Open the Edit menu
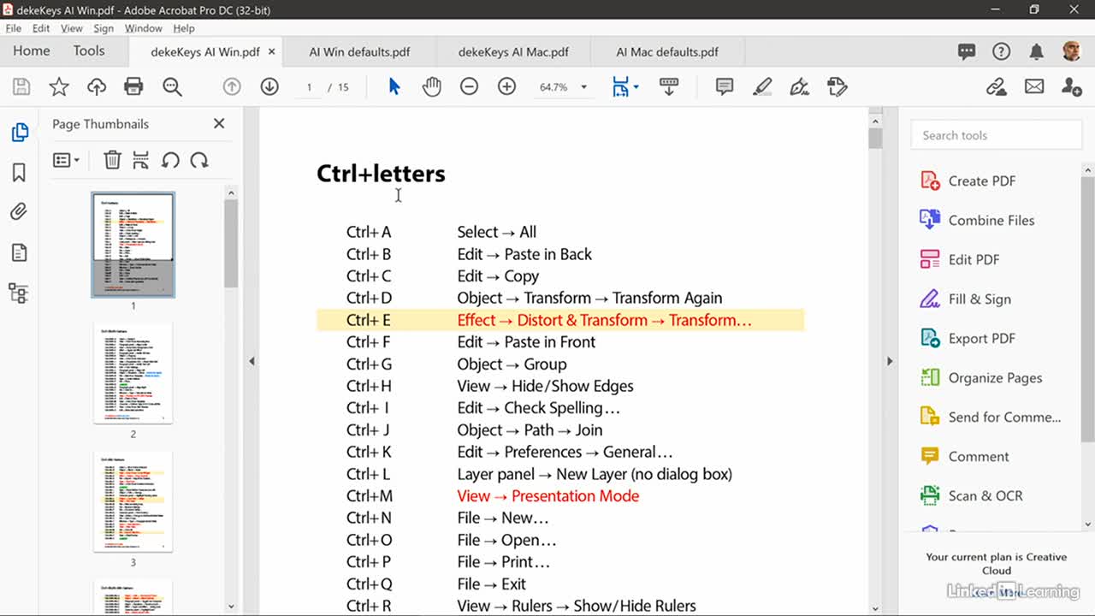 click(41, 28)
